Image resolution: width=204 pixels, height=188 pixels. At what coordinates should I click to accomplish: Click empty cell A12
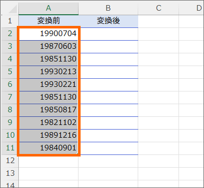48,161
